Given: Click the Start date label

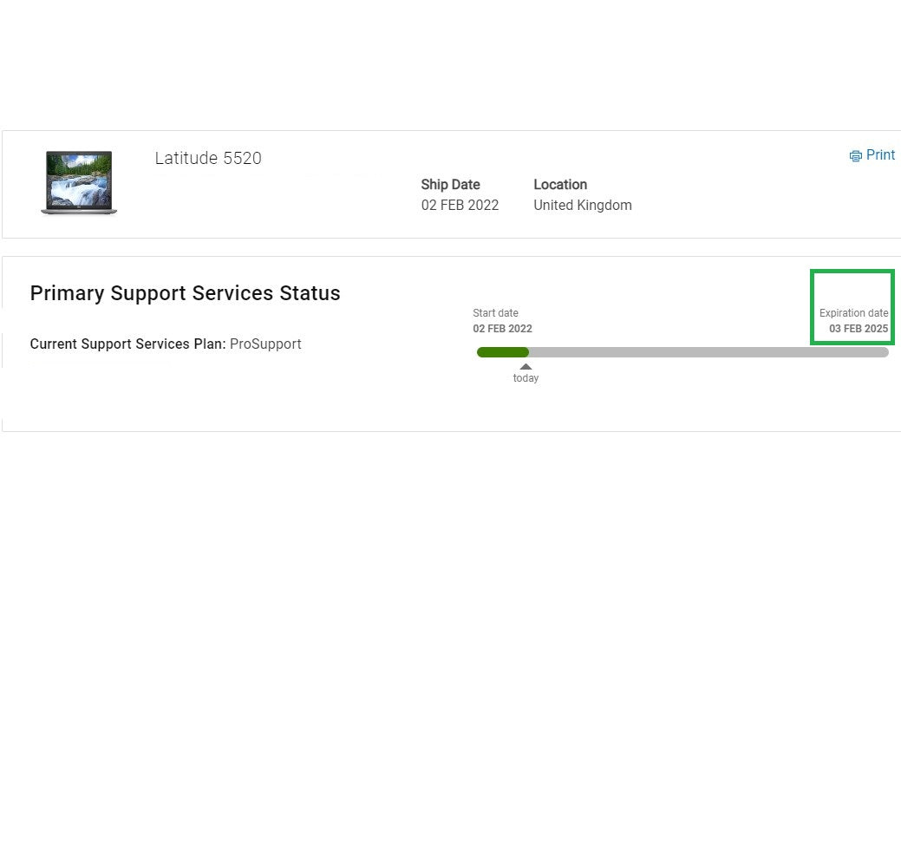Looking at the screenshot, I should (495, 312).
